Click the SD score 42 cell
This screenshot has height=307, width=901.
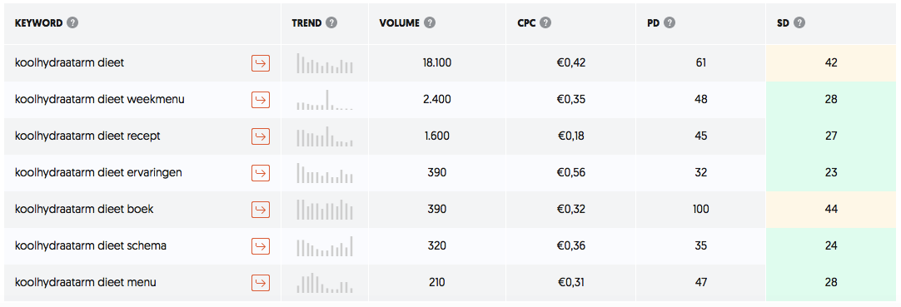830,63
